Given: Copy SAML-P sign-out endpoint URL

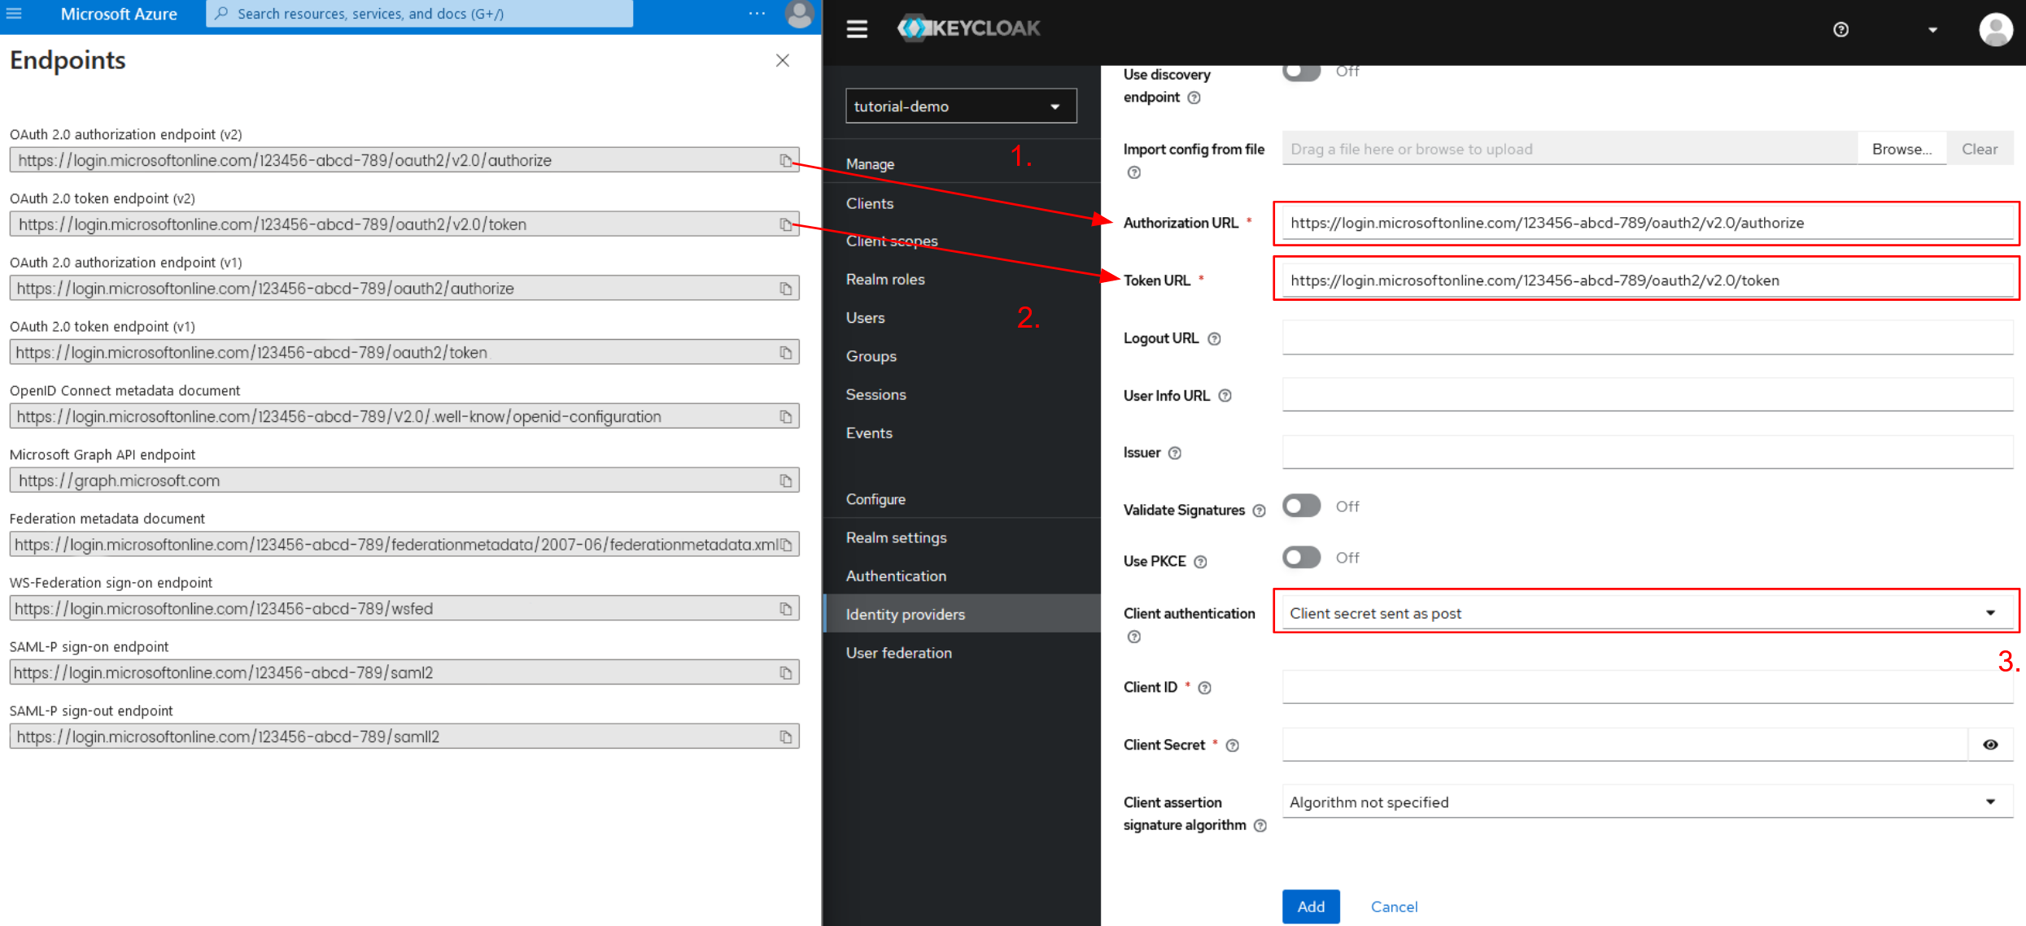Looking at the screenshot, I should pyautogui.click(x=786, y=737).
